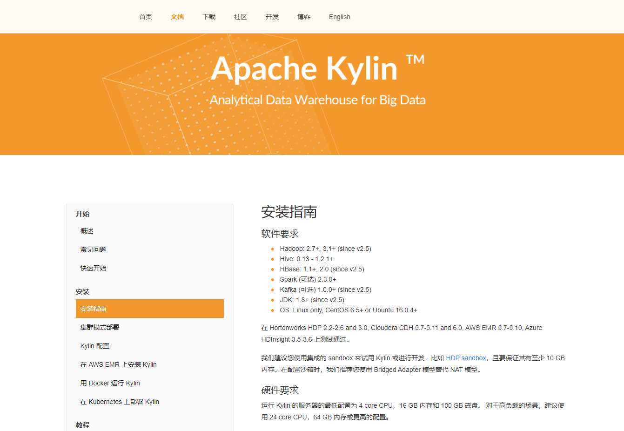Click the 安装 sidebar section heading
This screenshot has width=624, height=431.
[83, 291]
